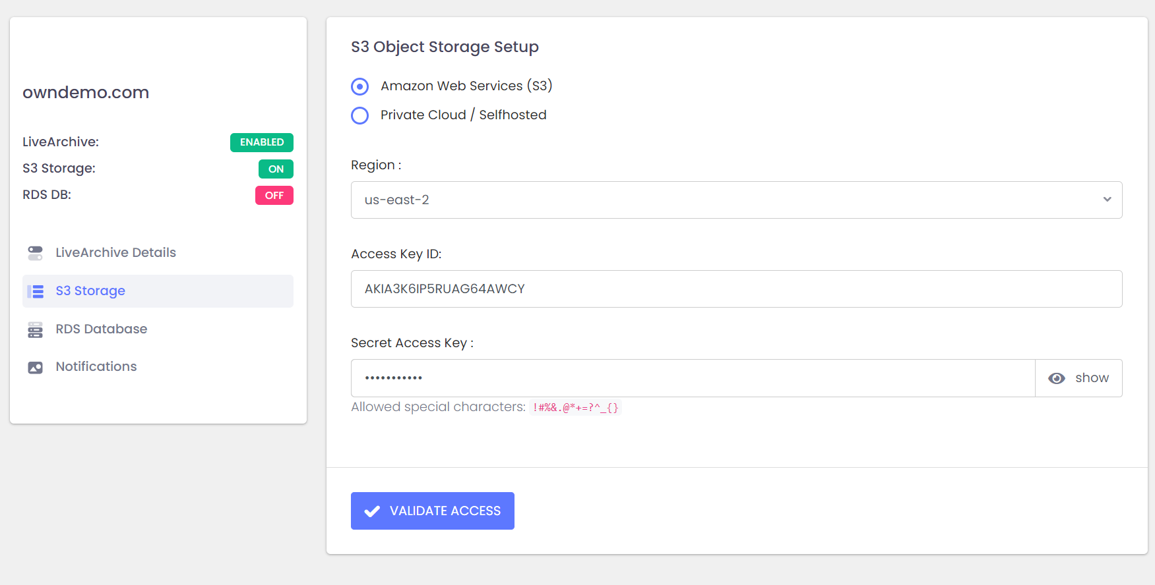The width and height of the screenshot is (1155, 585).
Task: Open the LiveArchive Details menu item
Action: 115,253
